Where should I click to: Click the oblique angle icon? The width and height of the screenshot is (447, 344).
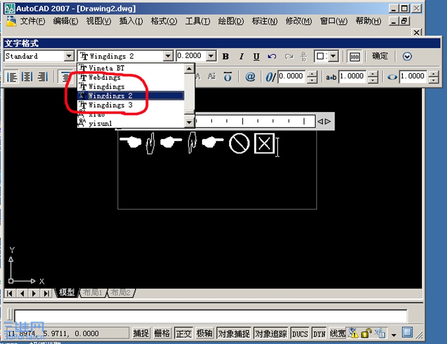(270, 77)
